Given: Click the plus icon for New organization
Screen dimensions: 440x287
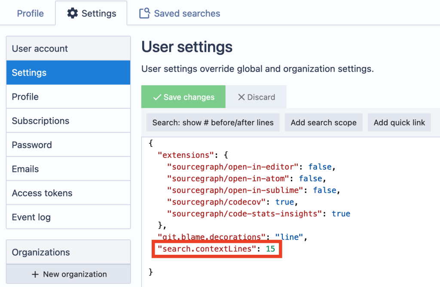Looking at the screenshot, I should pyautogui.click(x=35, y=274).
